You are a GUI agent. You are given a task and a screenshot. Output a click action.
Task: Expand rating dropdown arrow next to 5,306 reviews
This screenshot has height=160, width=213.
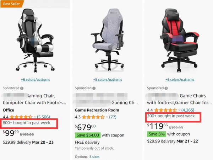(x=35, y=117)
